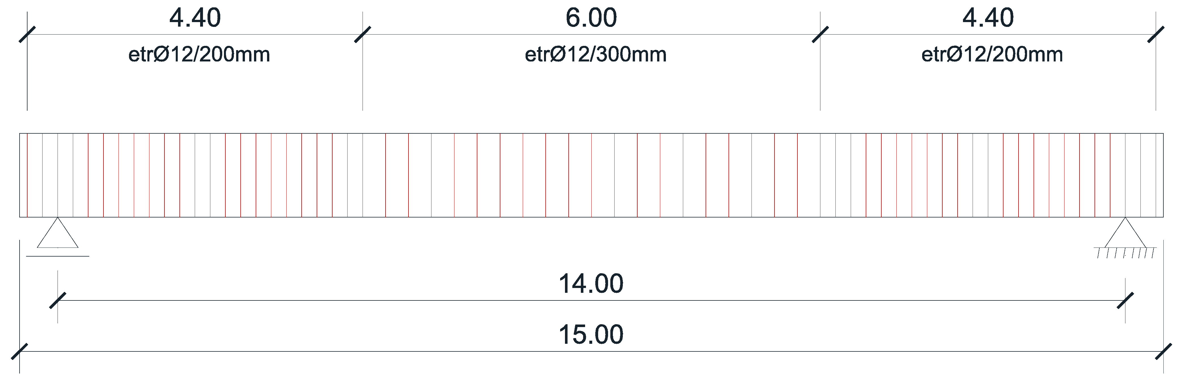Click the right 4.40 dimension value
This screenshot has height=382, width=1177.
click(x=988, y=19)
